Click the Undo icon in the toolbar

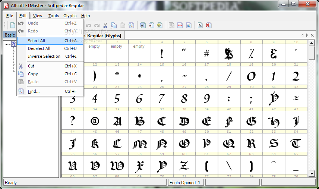coord(88,25)
